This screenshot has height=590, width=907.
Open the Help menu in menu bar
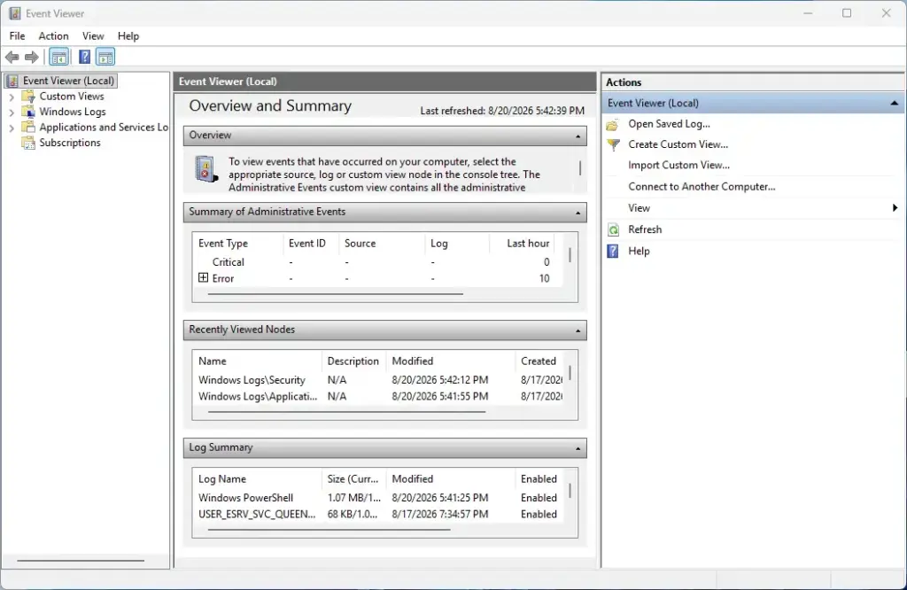pos(128,35)
